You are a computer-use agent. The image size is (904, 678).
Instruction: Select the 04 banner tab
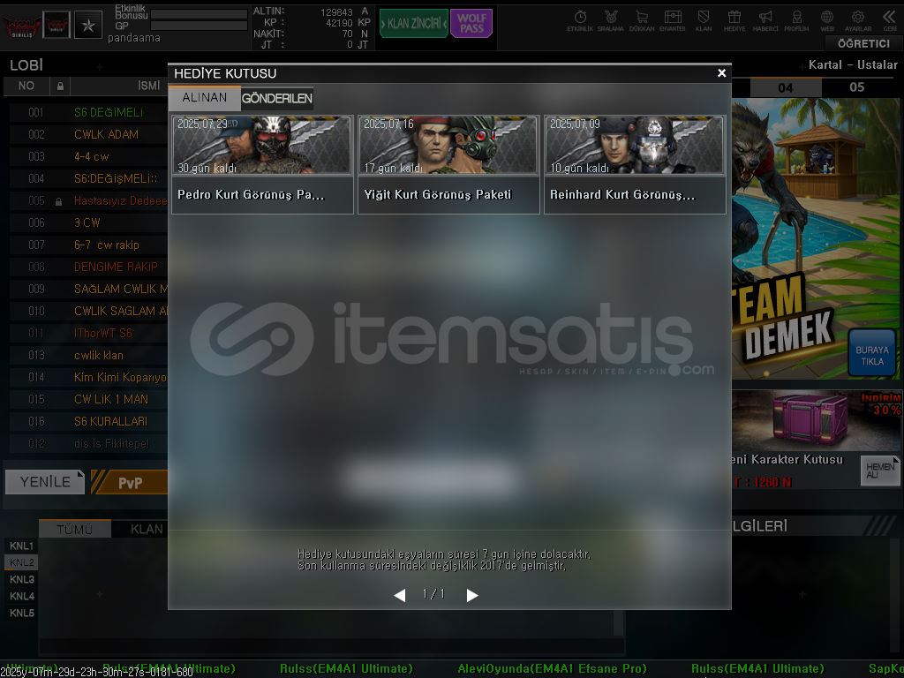(785, 87)
